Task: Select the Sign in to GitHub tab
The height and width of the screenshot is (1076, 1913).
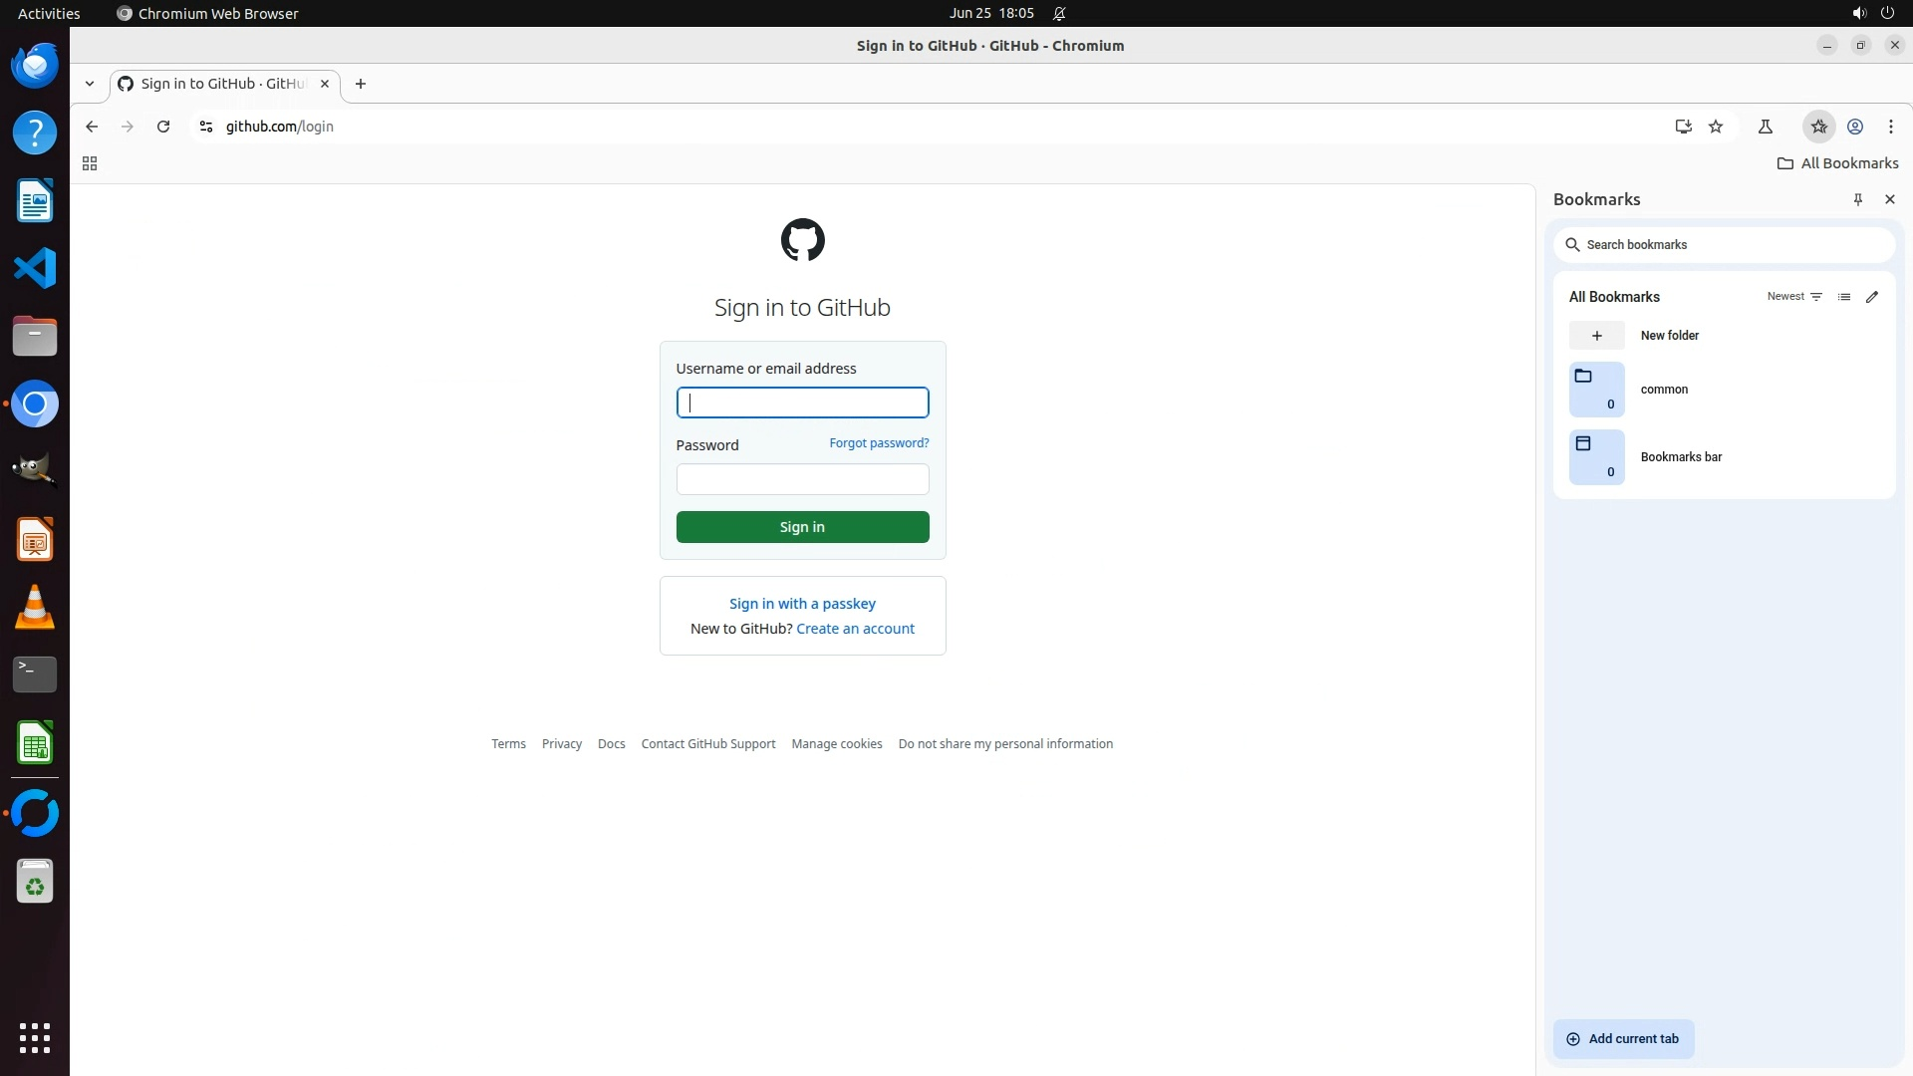Action: pos(221,84)
